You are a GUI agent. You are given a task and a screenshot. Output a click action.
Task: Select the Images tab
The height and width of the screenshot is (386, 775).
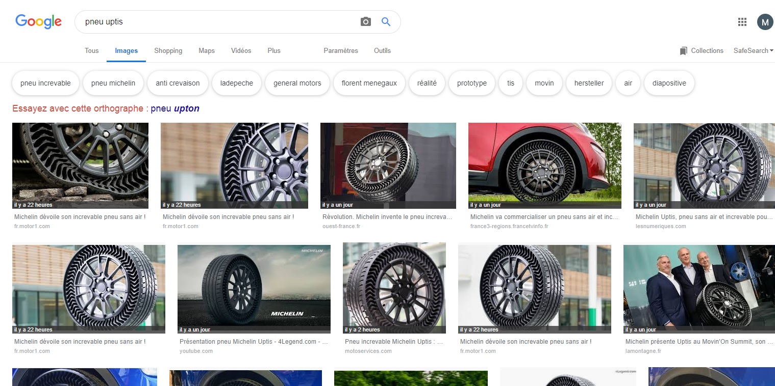click(127, 50)
